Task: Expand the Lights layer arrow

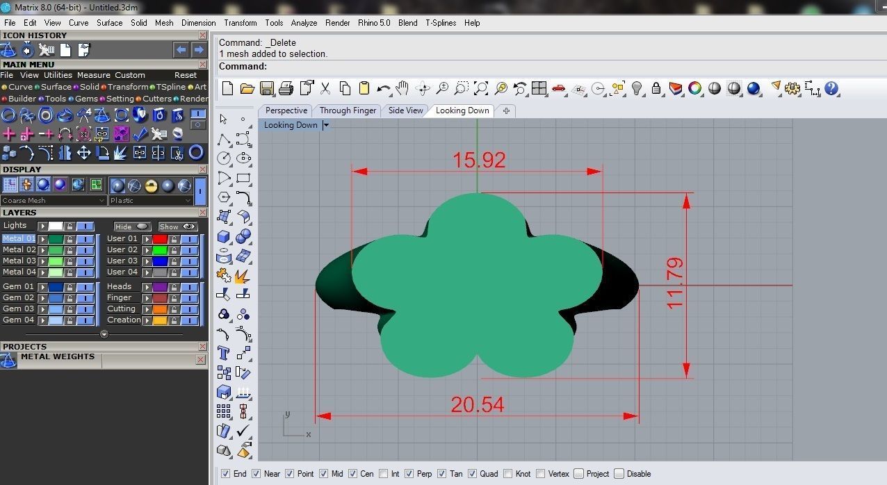Action: click(43, 227)
